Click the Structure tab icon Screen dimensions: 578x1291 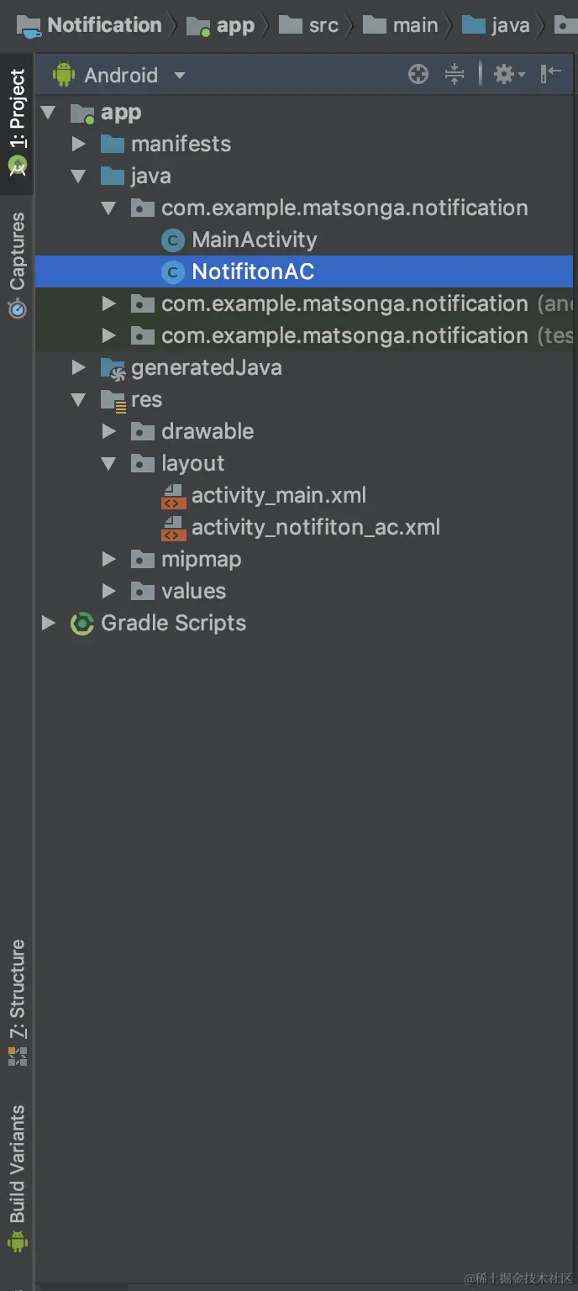tap(17, 1057)
